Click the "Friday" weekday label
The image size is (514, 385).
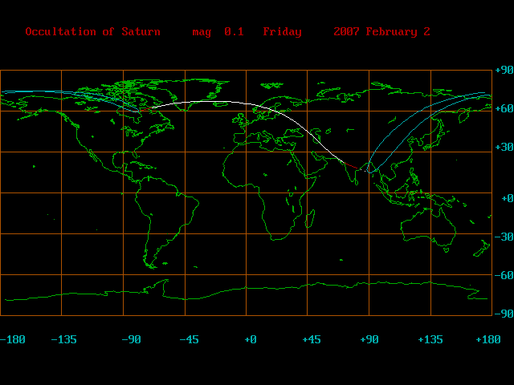pos(282,32)
